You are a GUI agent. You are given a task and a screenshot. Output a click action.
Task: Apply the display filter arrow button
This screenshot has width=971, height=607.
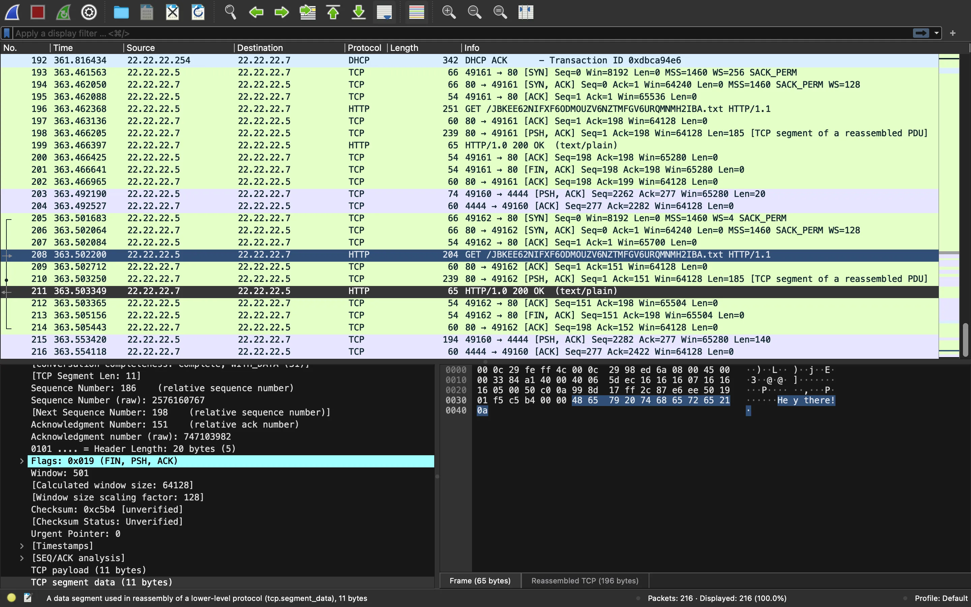[921, 33]
